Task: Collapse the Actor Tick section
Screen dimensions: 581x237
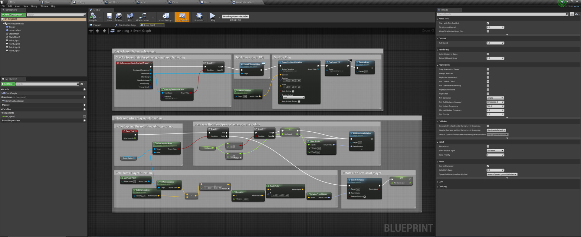Action: pyautogui.click(x=438, y=19)
